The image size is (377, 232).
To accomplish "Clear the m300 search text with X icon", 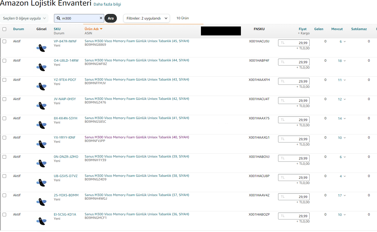I will pos(101,18).
